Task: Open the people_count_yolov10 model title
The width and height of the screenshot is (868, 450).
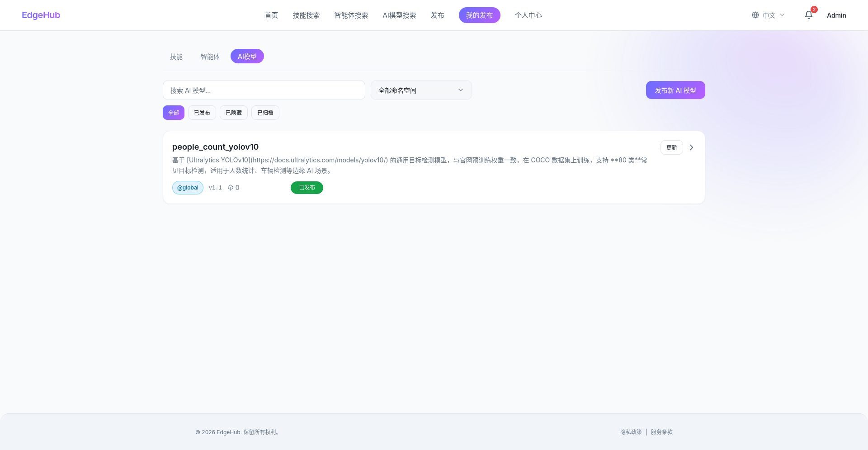Action: 215,147
